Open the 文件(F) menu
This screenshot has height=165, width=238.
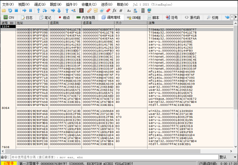[8, 4]
